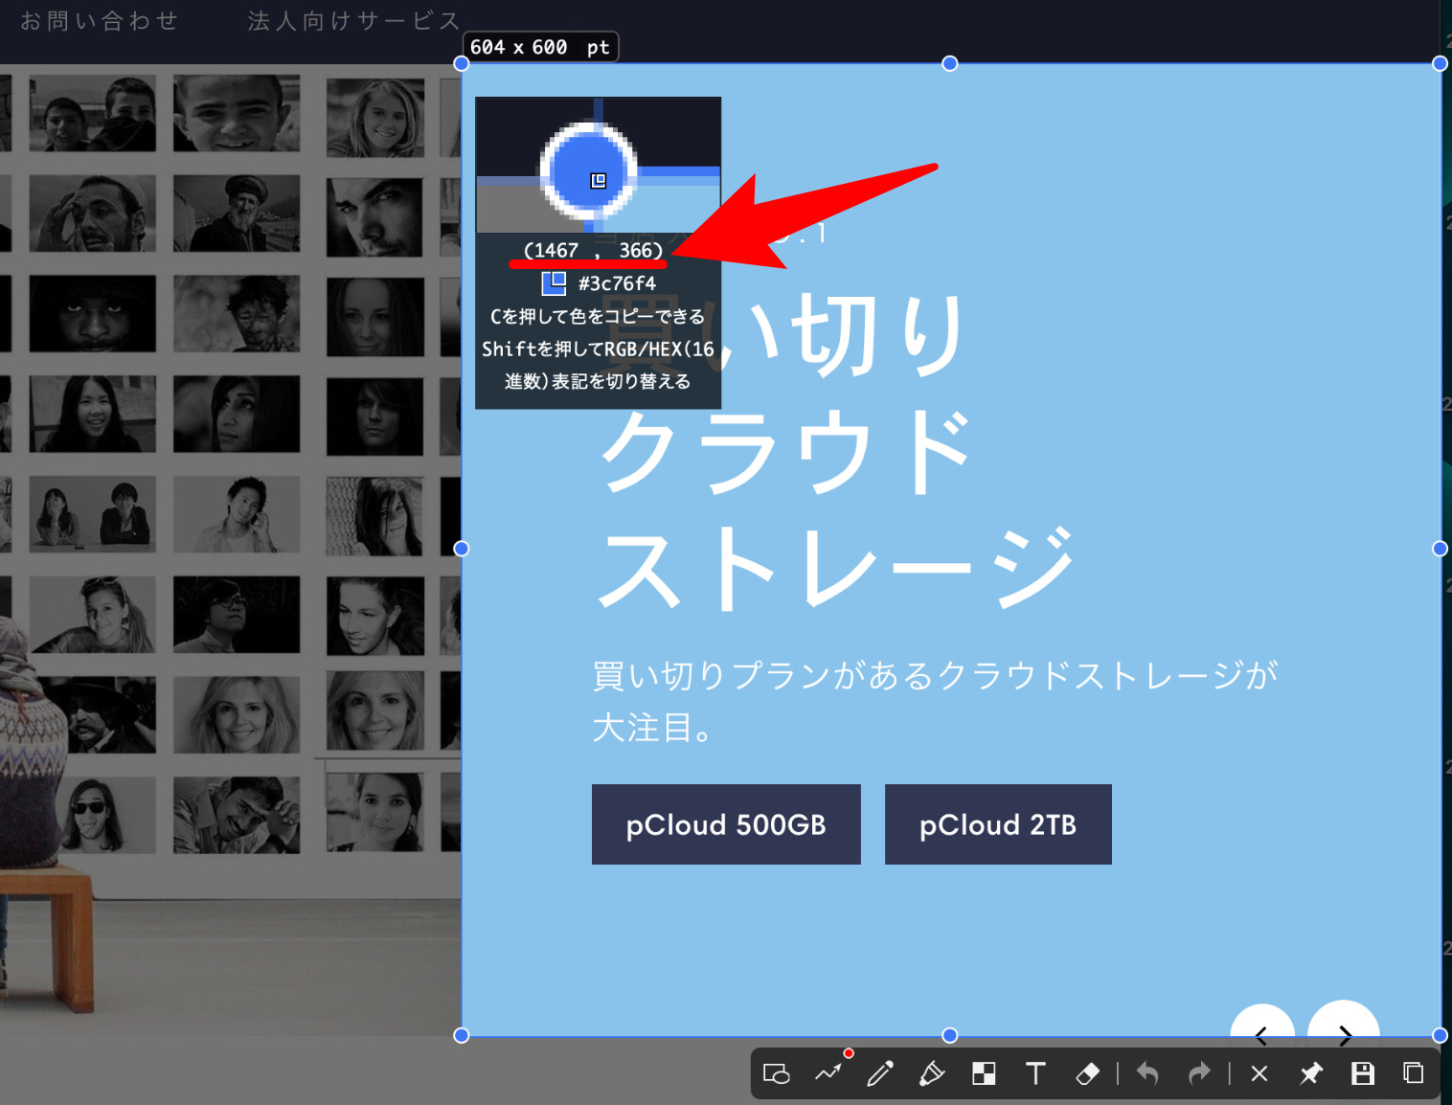Save the screenshot to a file
Image resolution: width=1452 pixels, height=1105 pixels.
(1363, 1073)
